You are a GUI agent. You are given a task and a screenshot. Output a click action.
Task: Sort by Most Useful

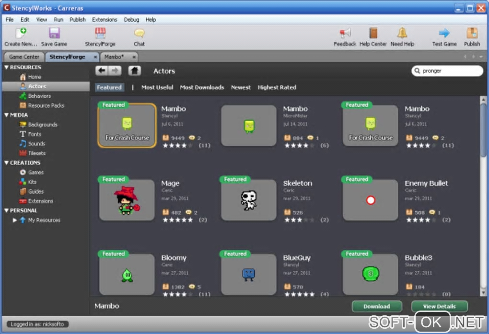[x=157, y=87]
